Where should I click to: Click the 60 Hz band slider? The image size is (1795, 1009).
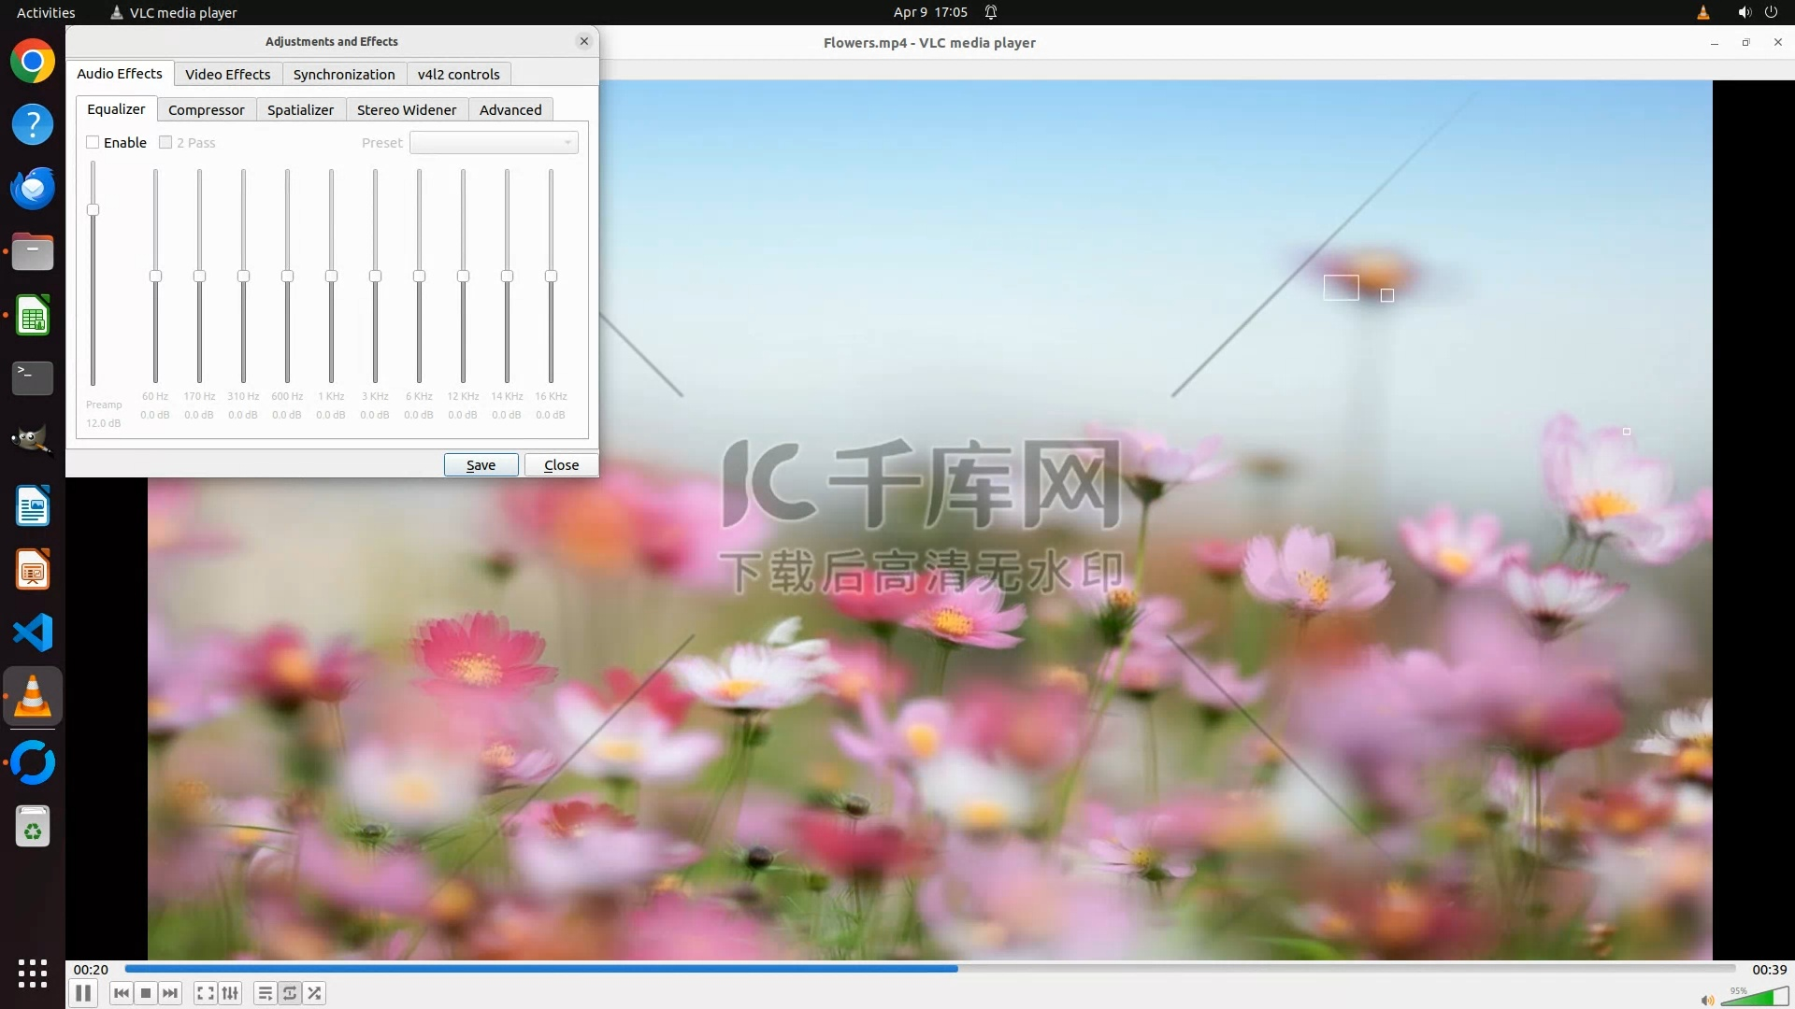[155, 277]
